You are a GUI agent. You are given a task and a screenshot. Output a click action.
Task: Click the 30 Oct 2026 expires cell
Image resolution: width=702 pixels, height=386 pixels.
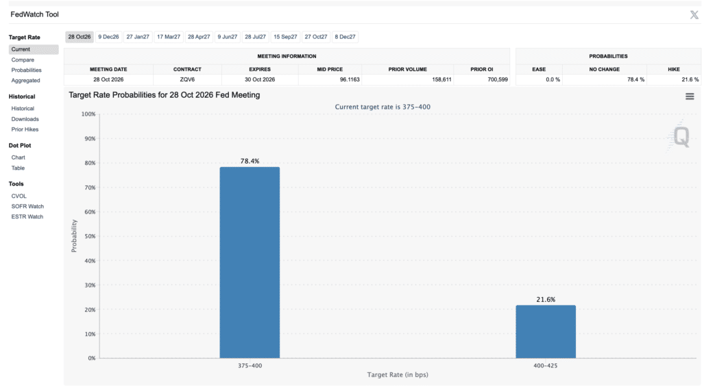(x=260, y=79)
